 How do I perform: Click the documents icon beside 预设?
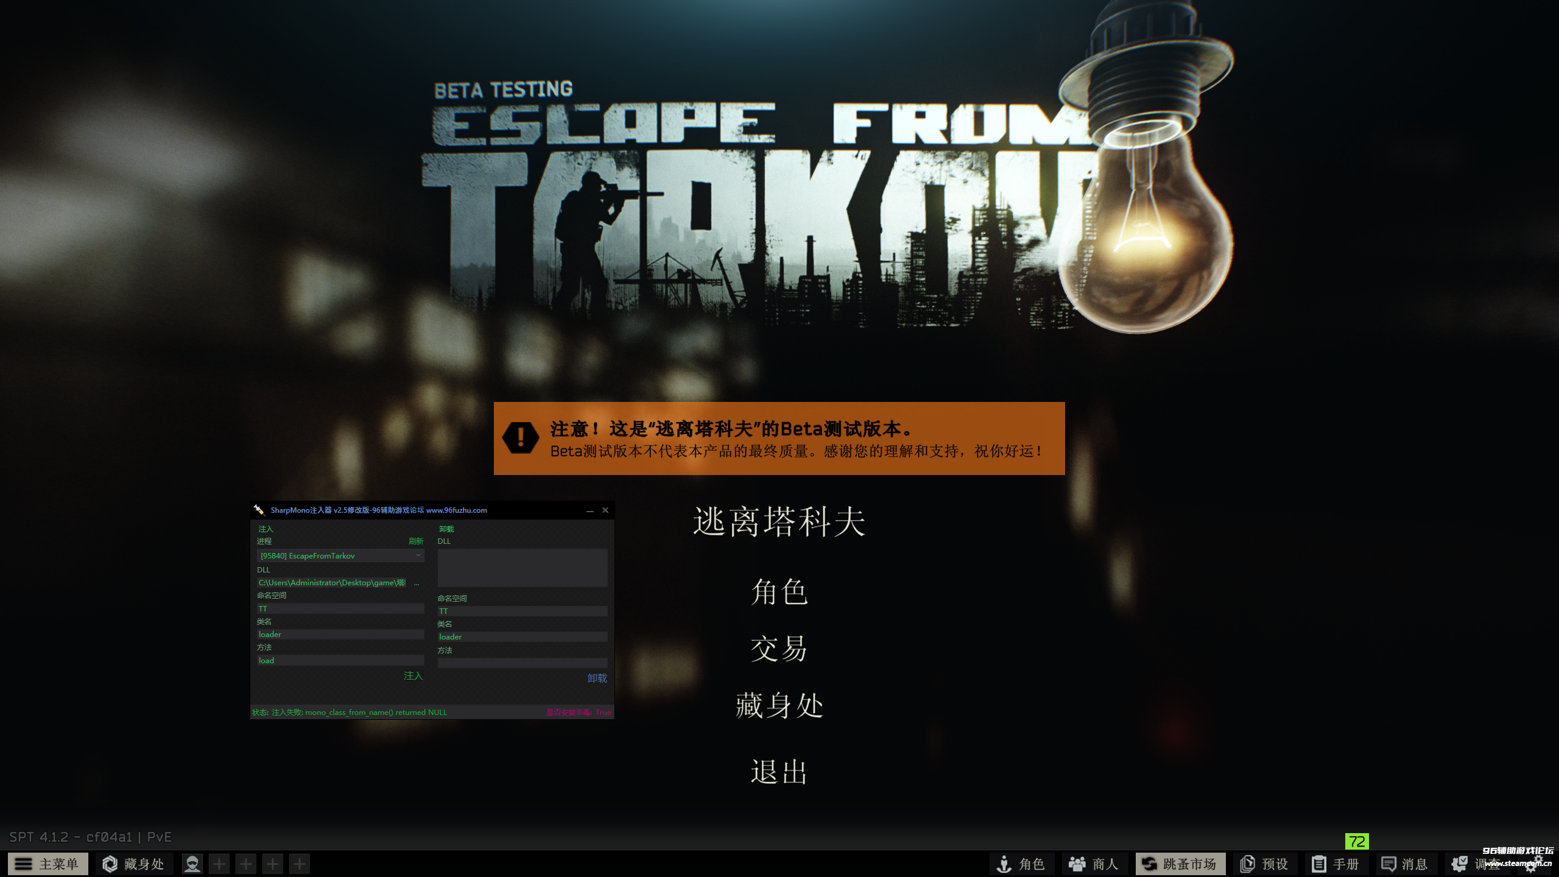tap(1247, 864)
